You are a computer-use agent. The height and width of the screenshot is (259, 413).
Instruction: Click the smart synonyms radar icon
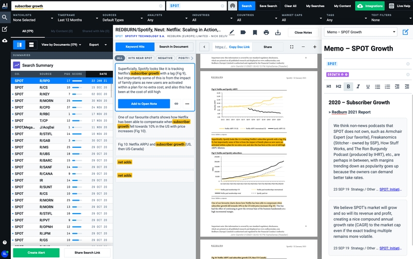[x=232, y=6]
